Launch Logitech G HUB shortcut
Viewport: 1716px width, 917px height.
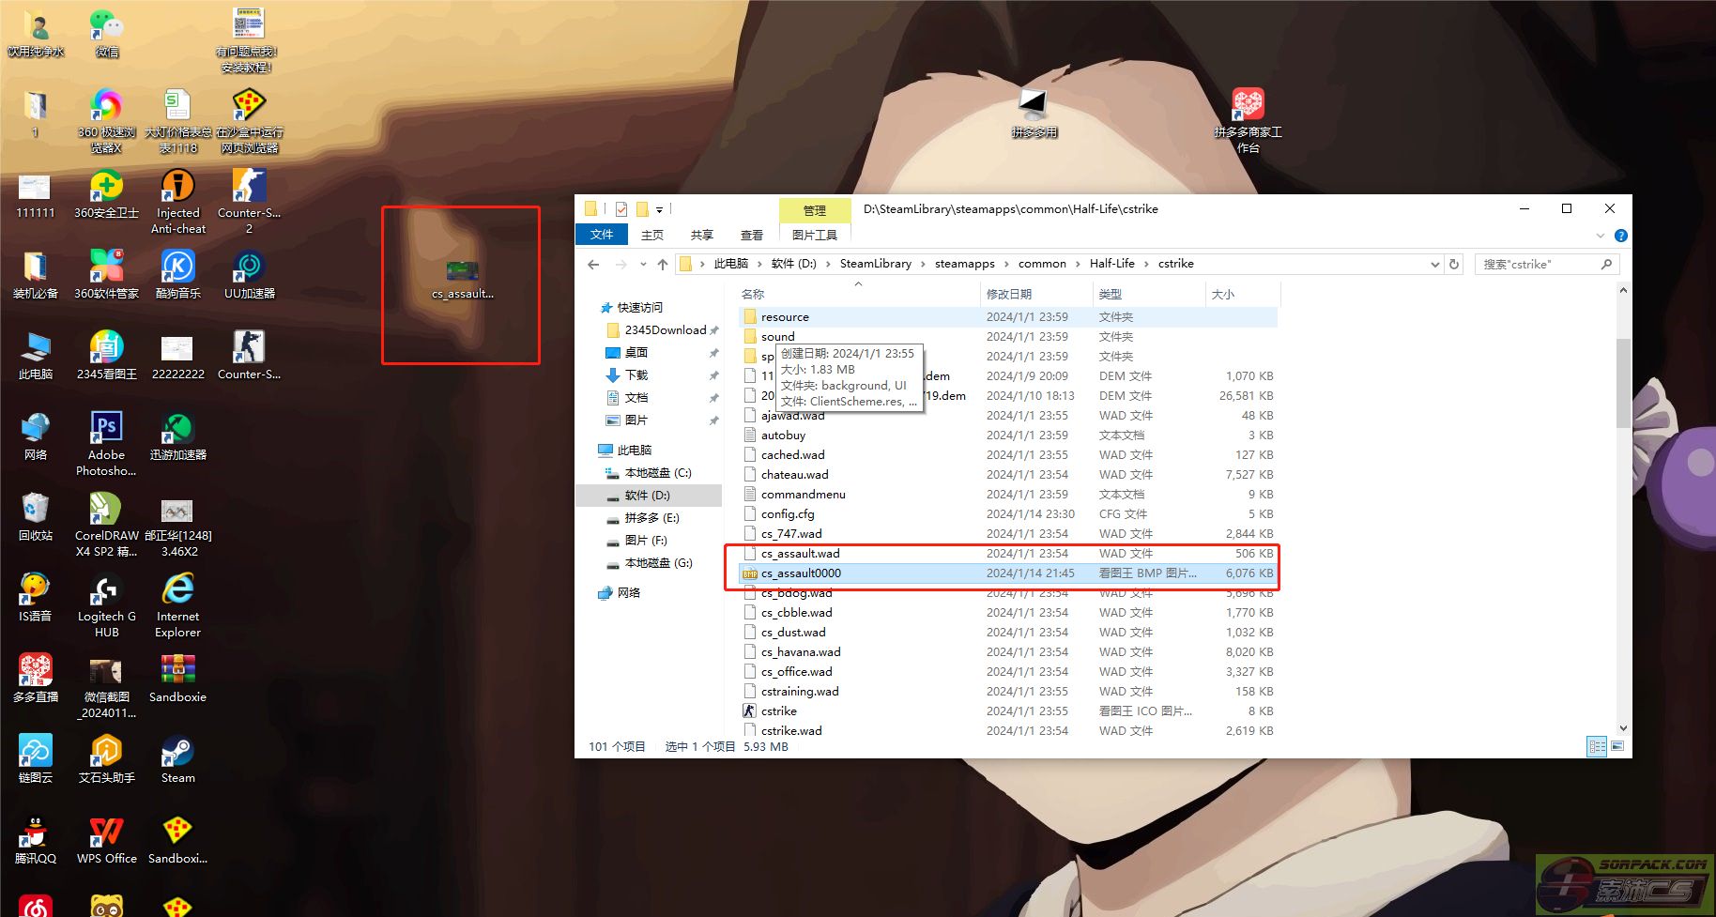tap(106, 605)
